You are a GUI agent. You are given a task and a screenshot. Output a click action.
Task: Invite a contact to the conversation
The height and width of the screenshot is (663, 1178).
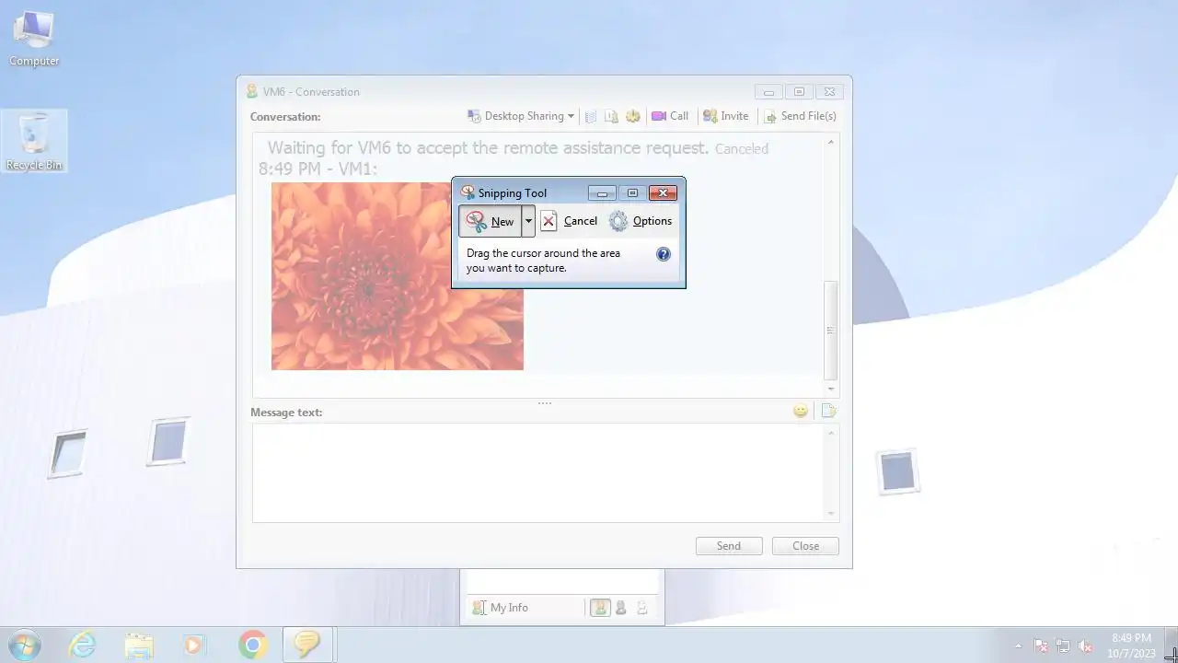[x=725, y=116]
